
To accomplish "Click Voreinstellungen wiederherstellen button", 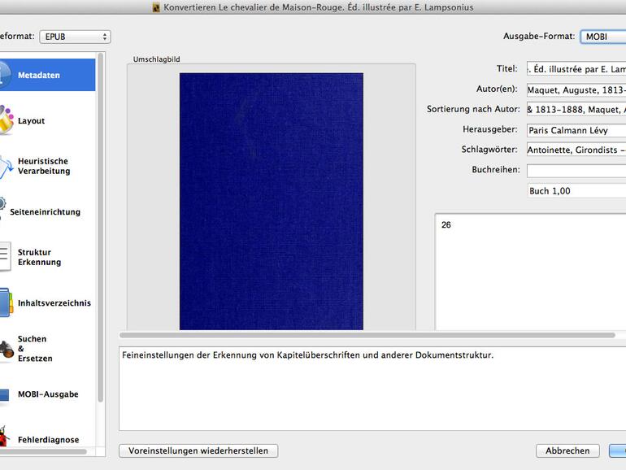I will click(198, 450).
